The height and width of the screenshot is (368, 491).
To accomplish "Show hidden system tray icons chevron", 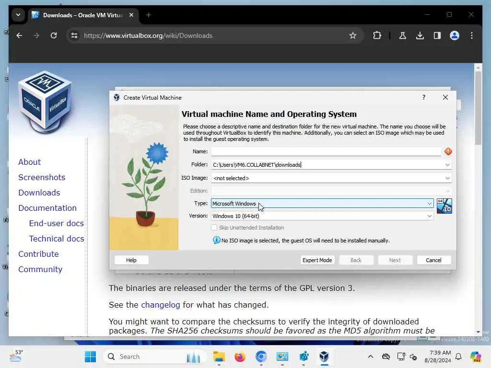I will tap(371, 356).
